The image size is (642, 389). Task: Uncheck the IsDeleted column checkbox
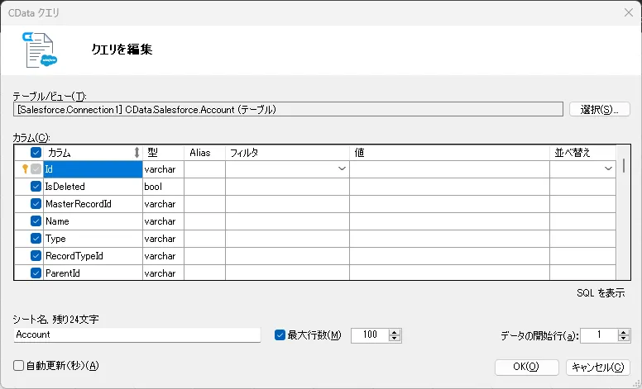36,187
